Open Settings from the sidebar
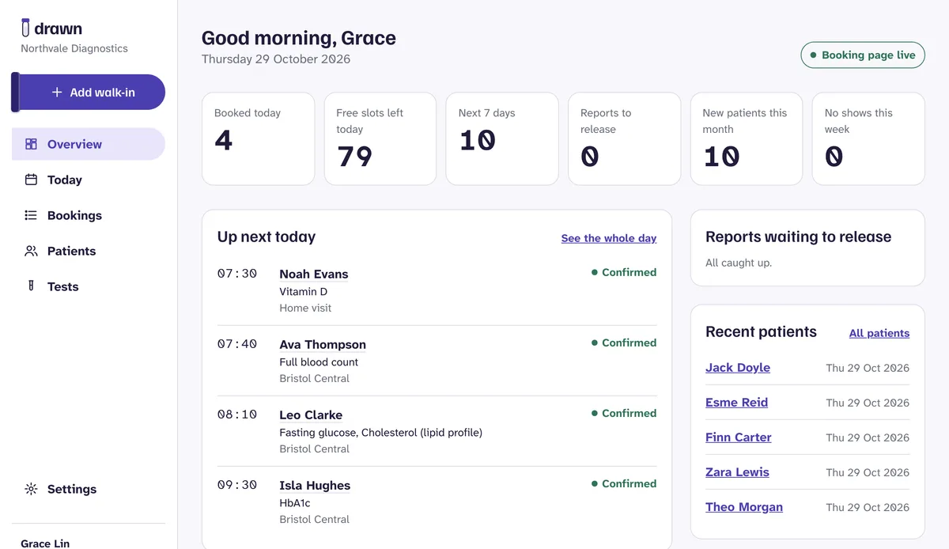 point(89,489)
